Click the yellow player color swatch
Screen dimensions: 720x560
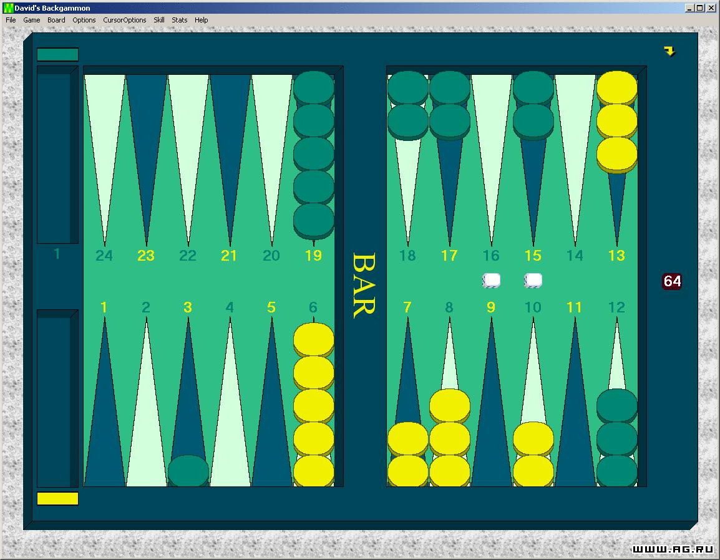[x=57, y=498]
